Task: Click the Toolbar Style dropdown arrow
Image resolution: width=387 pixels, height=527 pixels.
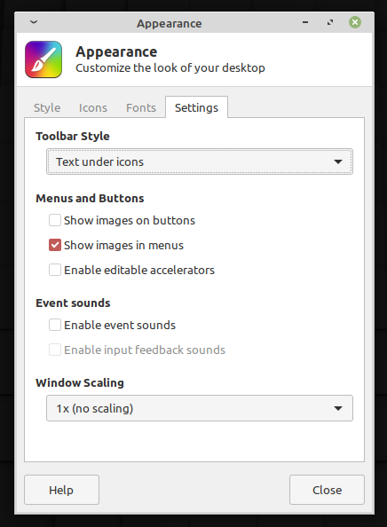Action: click(338, 161)
